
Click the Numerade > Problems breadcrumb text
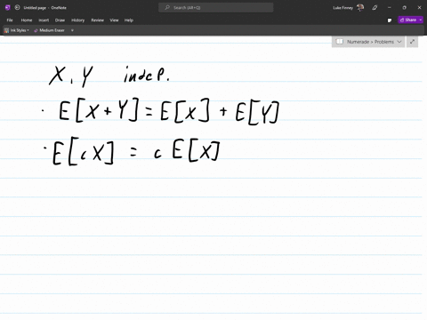370,42
